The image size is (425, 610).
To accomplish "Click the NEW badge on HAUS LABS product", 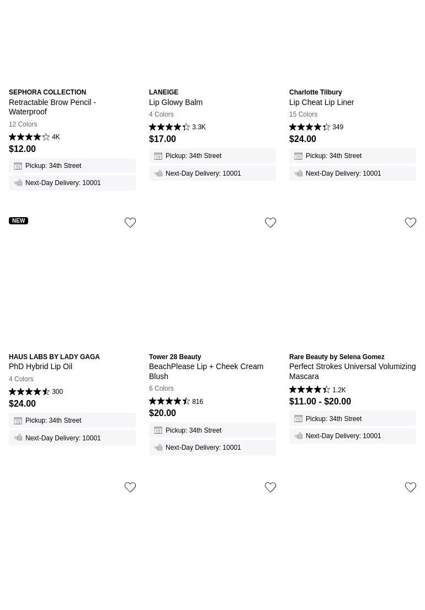I will click(18, 220).
